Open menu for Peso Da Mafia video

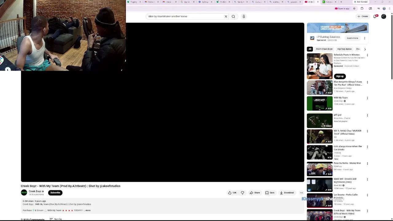[367, 164]
